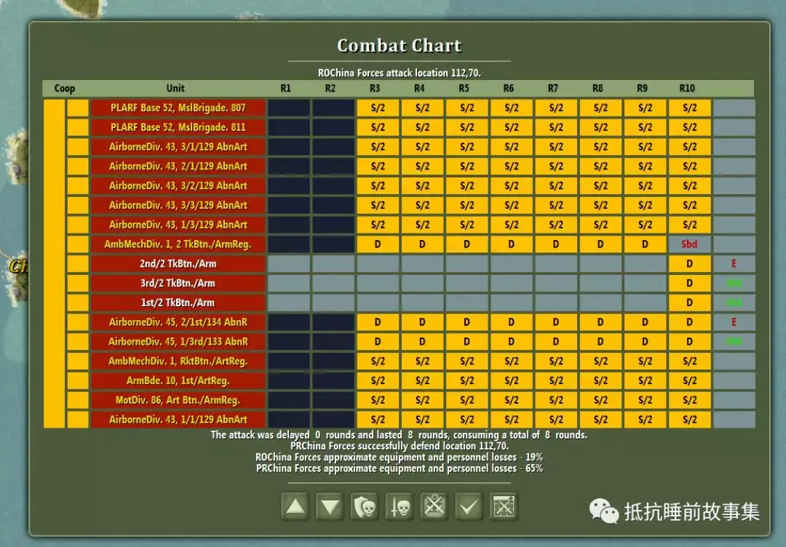
Task: Select unit PLARF Base 52, MslBrigade. 807
Action: coord(178,108)
